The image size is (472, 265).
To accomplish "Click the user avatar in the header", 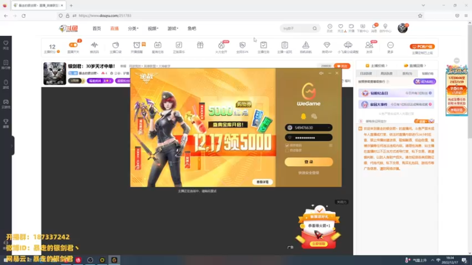I will pyautogui.click(x=402, y=28).
